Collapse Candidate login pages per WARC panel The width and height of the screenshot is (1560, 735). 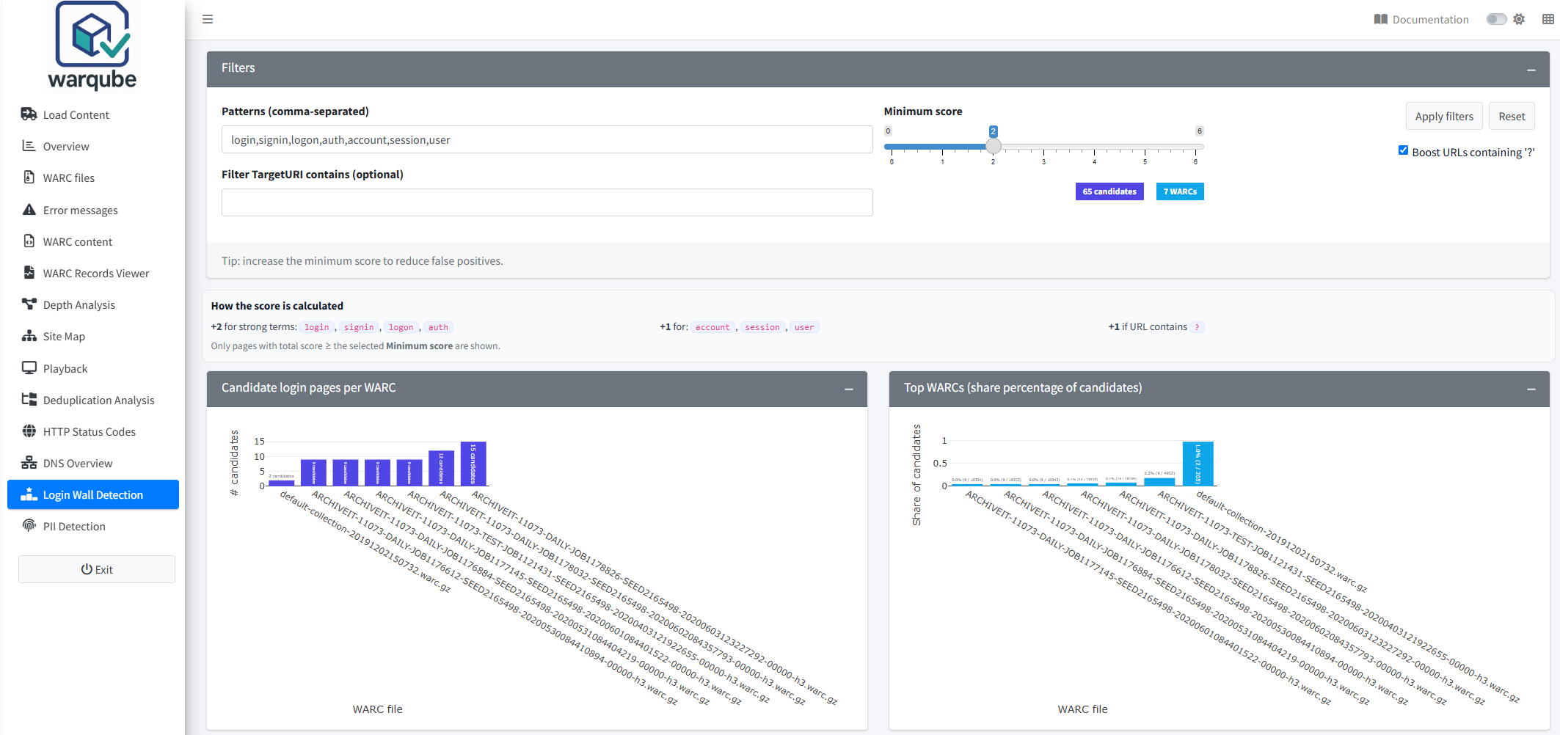pyautogui.click(x=849, y=389)
